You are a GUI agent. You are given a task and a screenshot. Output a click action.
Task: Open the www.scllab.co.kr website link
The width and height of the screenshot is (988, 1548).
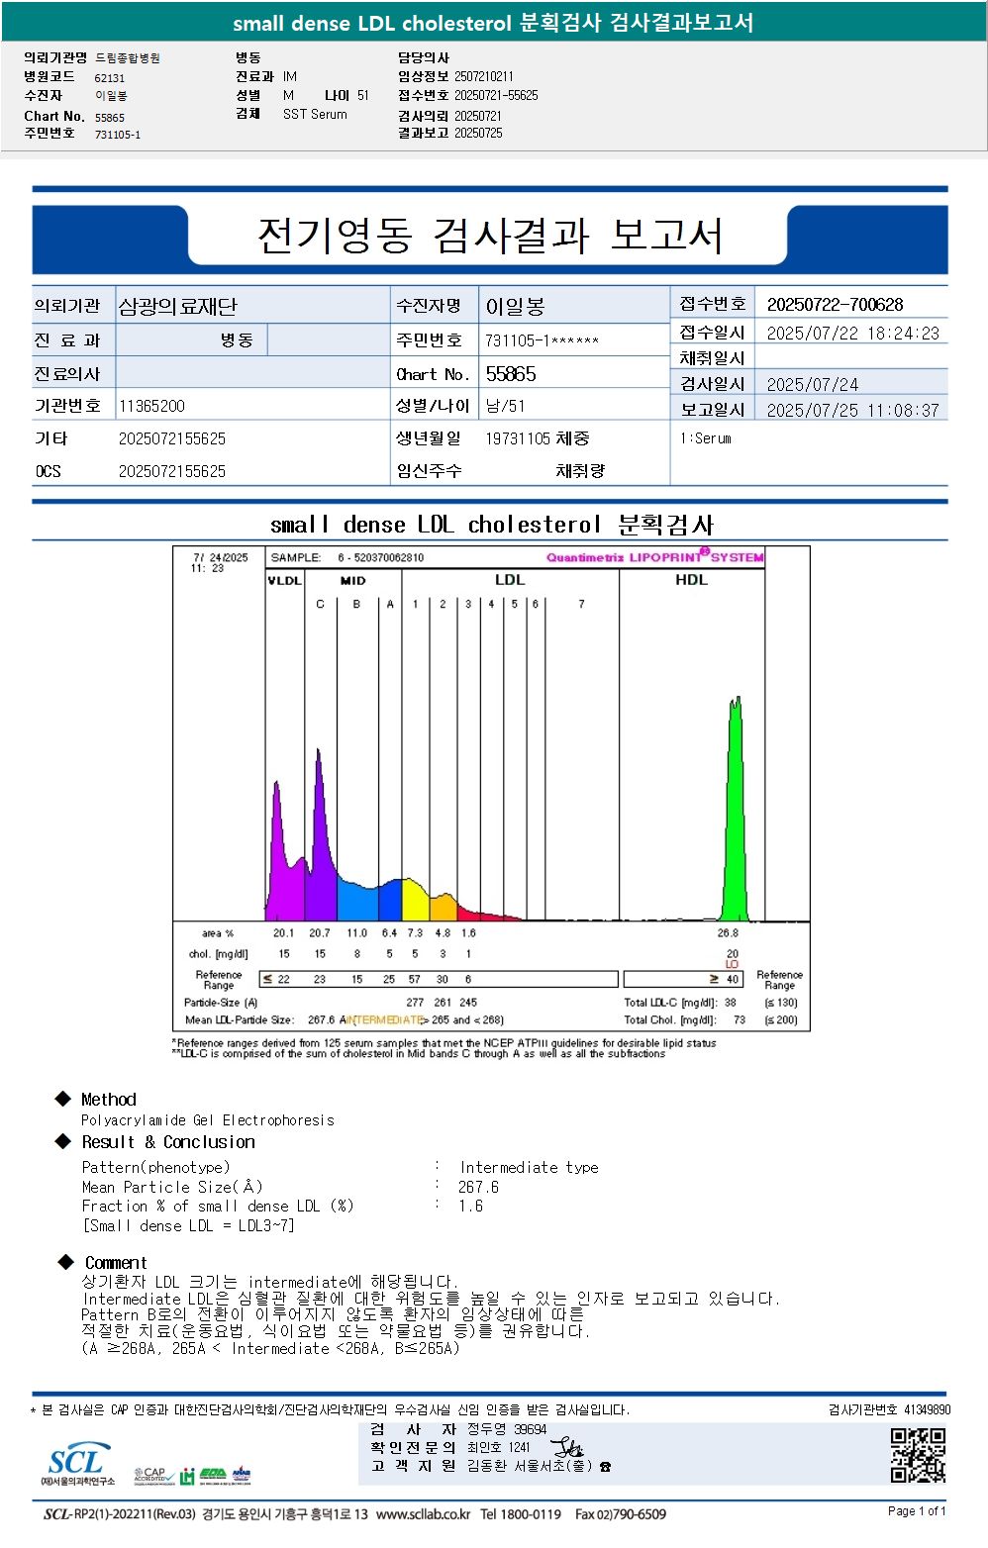pyautogui.click(x=424, y=1514)
